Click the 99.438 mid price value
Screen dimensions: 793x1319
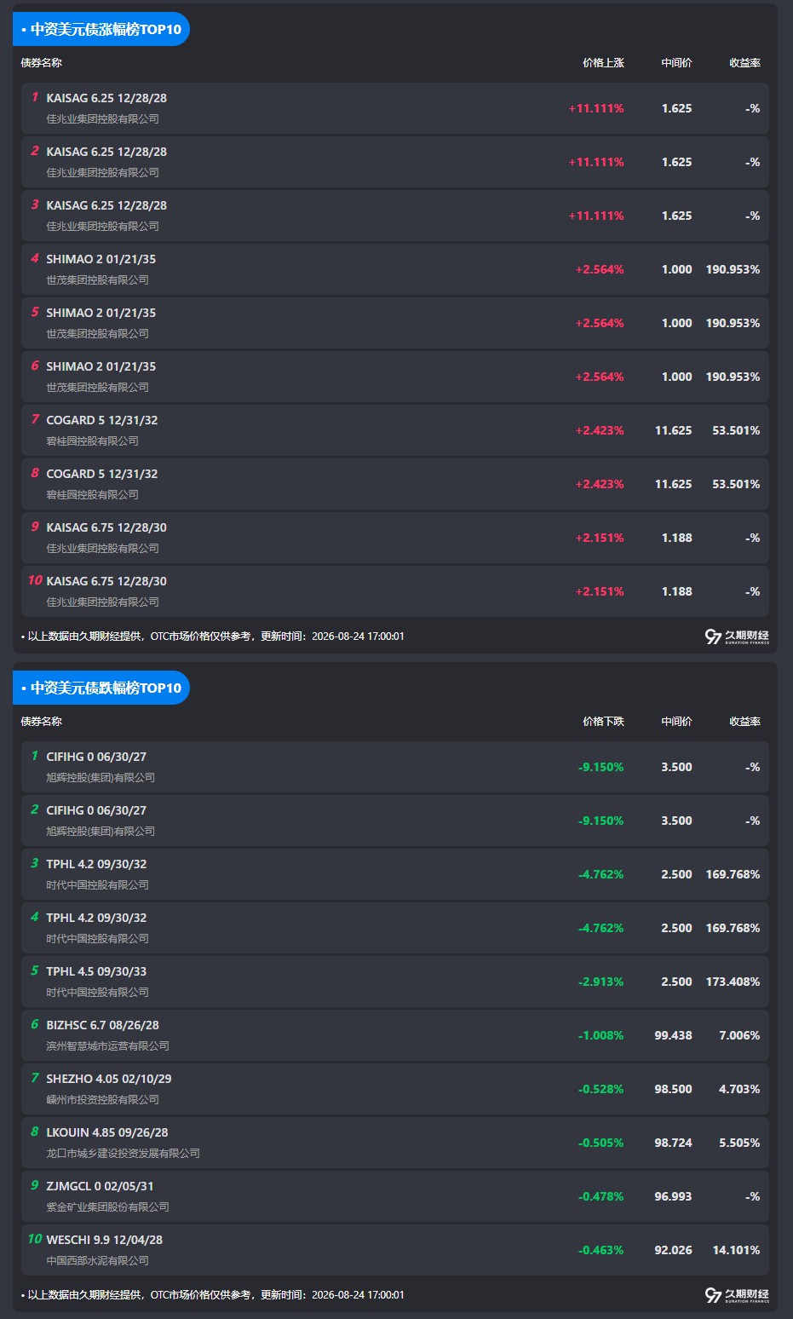pyautogui.click(x=673, y=1035)
